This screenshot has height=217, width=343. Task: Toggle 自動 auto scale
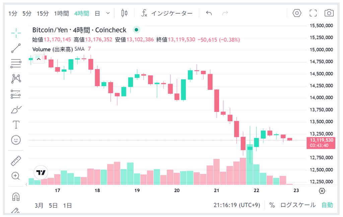[x=327, y=205]
